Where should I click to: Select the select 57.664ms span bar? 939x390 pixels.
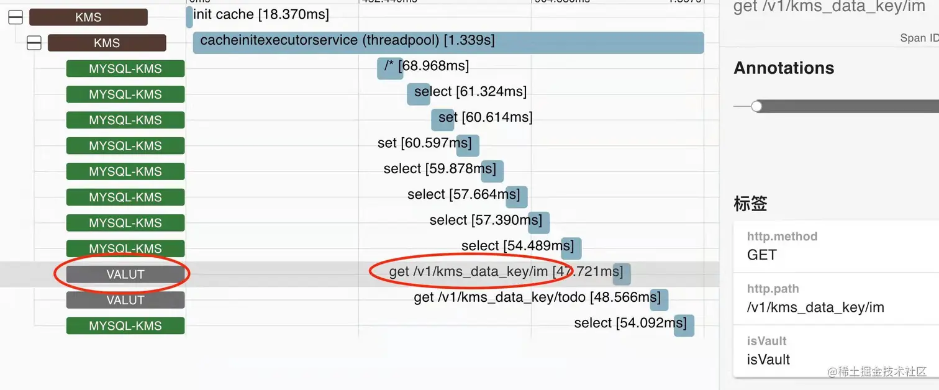tap(517, 197)
